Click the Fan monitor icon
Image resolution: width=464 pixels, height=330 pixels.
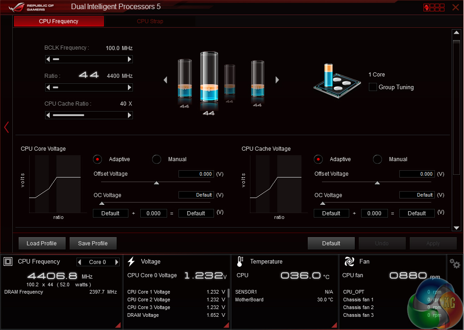349,261
